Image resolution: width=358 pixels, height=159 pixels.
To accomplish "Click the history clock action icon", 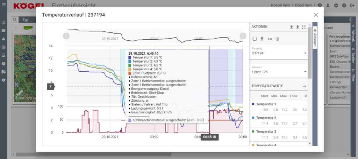I will pos(277,39).
